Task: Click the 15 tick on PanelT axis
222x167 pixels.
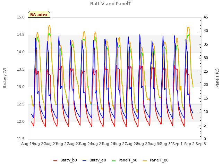Action: [x=206, y=98]
